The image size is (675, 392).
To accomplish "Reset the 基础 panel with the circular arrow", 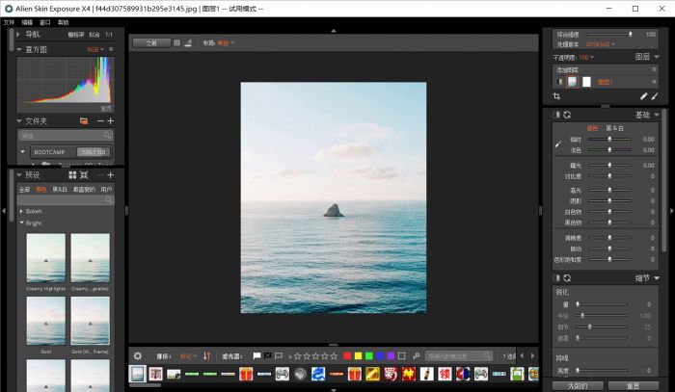I will pos(567,115).
